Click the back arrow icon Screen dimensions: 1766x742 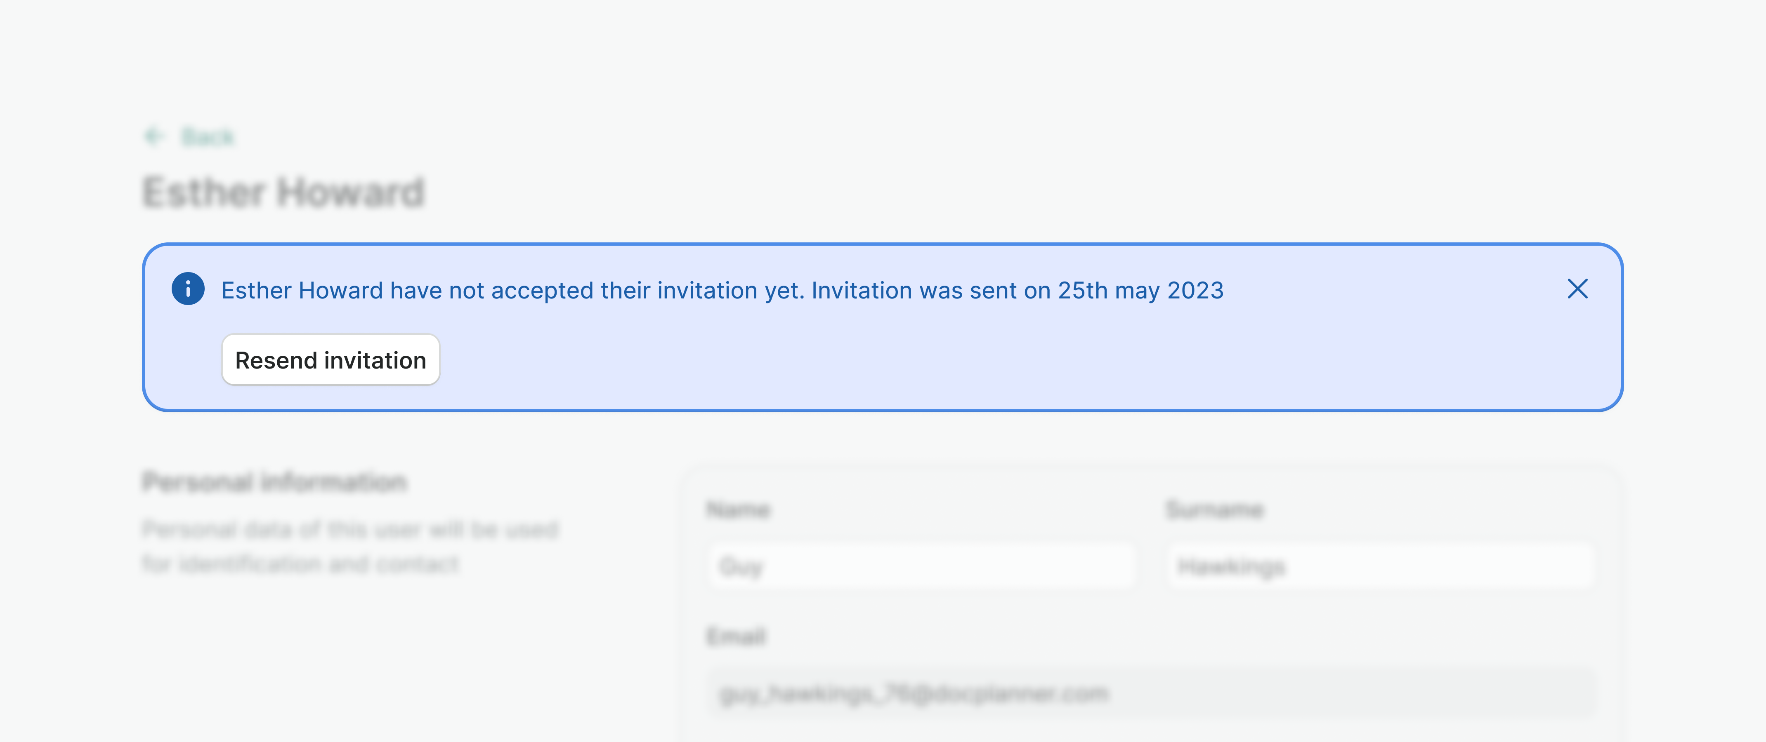point(154,137)
